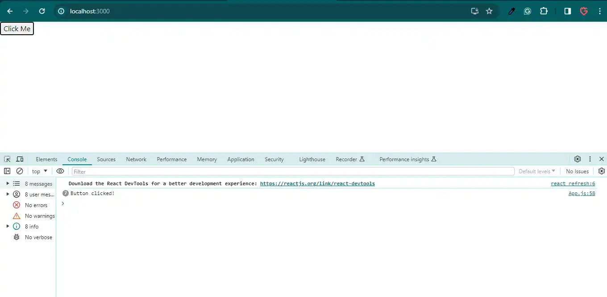Switch to the Elements tab
The image size is (607, 297).
click(46, 159)
